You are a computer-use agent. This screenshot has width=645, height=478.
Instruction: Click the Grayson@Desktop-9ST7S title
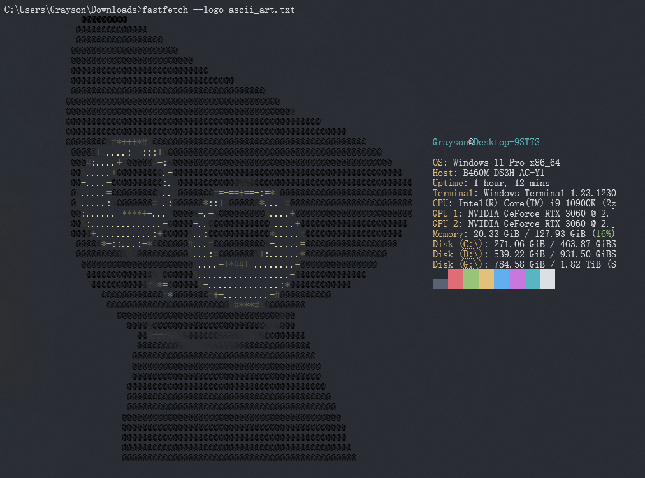(x=486, y=142)
